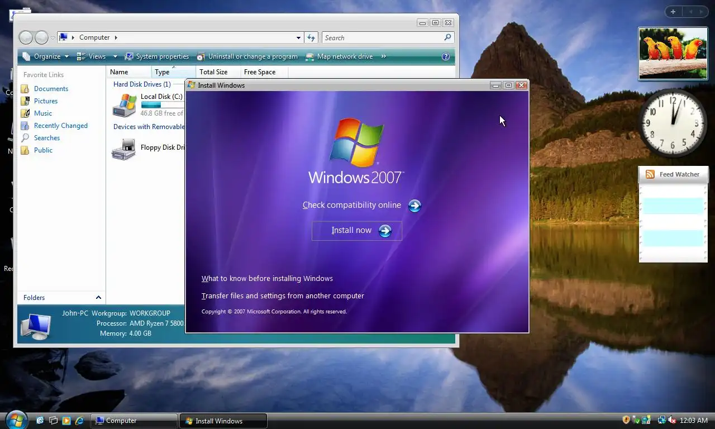Open the Organize menu

(x=46, y=56)
